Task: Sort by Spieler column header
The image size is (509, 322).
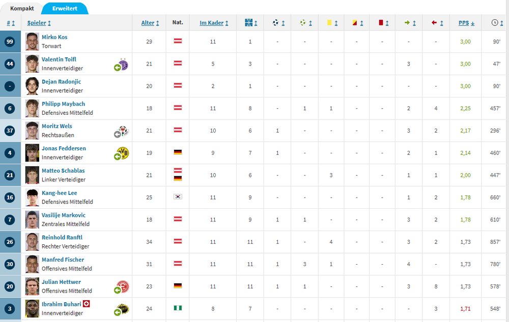Action: click(x=39, y=23)
